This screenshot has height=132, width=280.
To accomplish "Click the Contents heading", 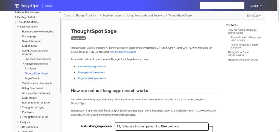I will tap(232, 25).
